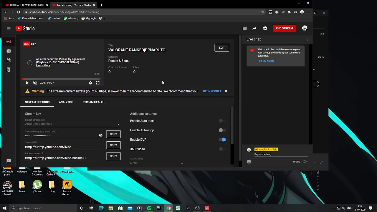The width and height of the screenshot is (377, 212).
Task: Turn off Enable DVR switch
Action: pos(222,140)
